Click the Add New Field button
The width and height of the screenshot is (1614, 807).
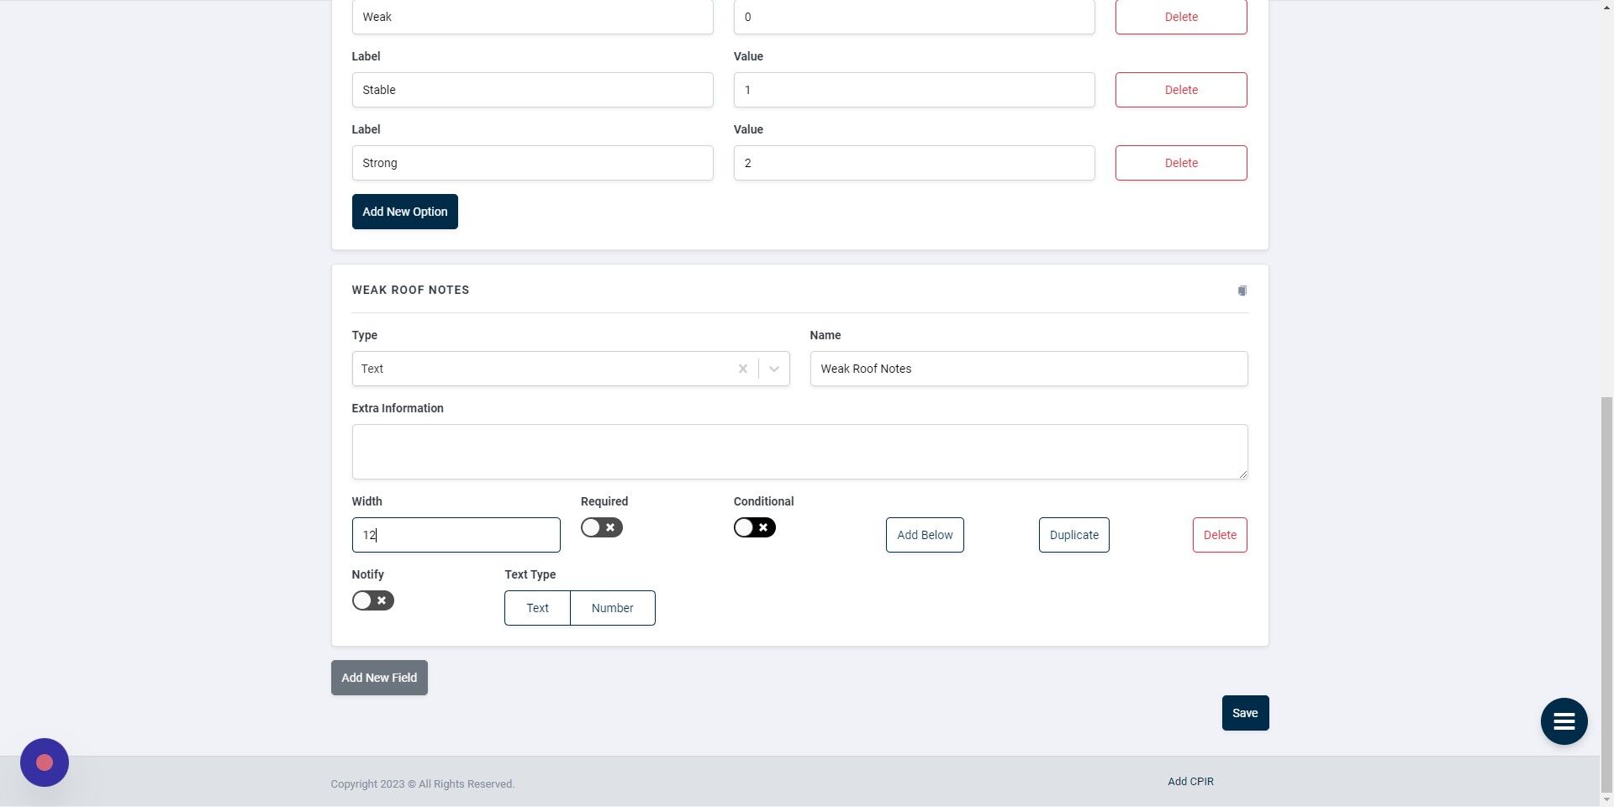pos(379,678)
